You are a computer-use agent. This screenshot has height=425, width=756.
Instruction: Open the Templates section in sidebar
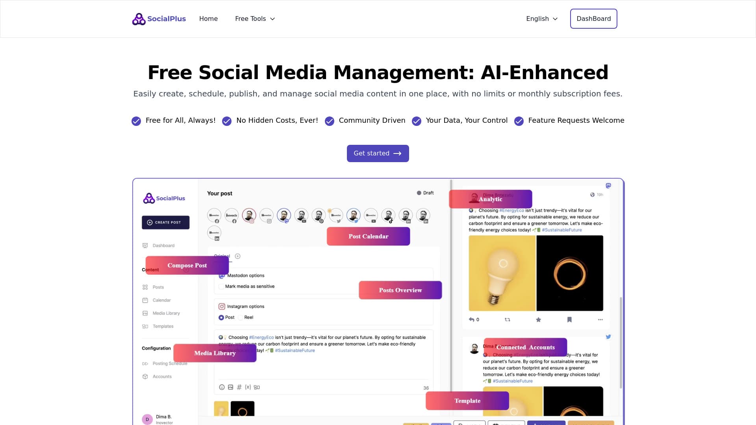tap(163, 326)
